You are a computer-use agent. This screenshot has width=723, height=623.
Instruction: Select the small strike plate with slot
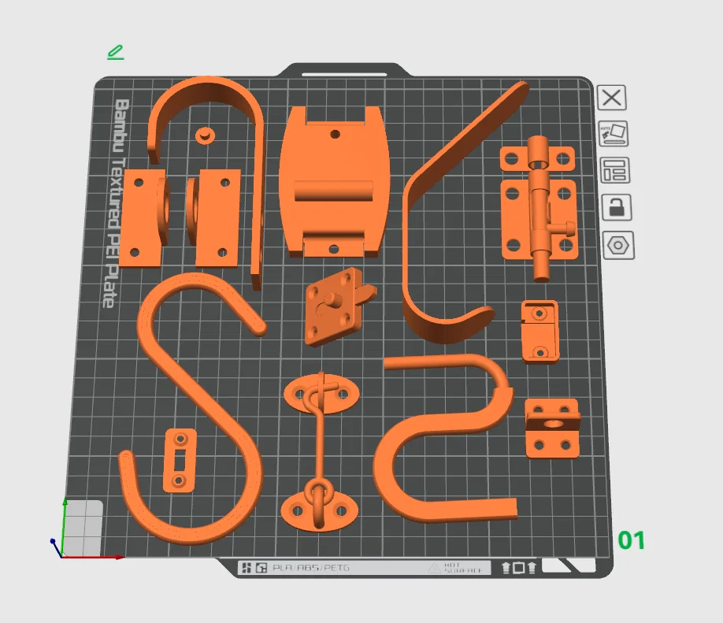pyautogui.click(x=180, y=460)
